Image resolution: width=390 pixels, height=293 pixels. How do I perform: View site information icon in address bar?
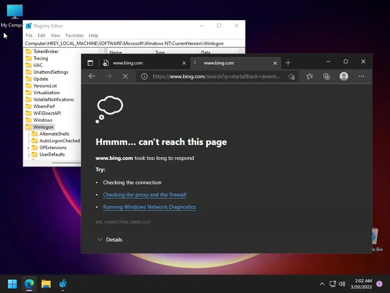click(x=144, y=76)
